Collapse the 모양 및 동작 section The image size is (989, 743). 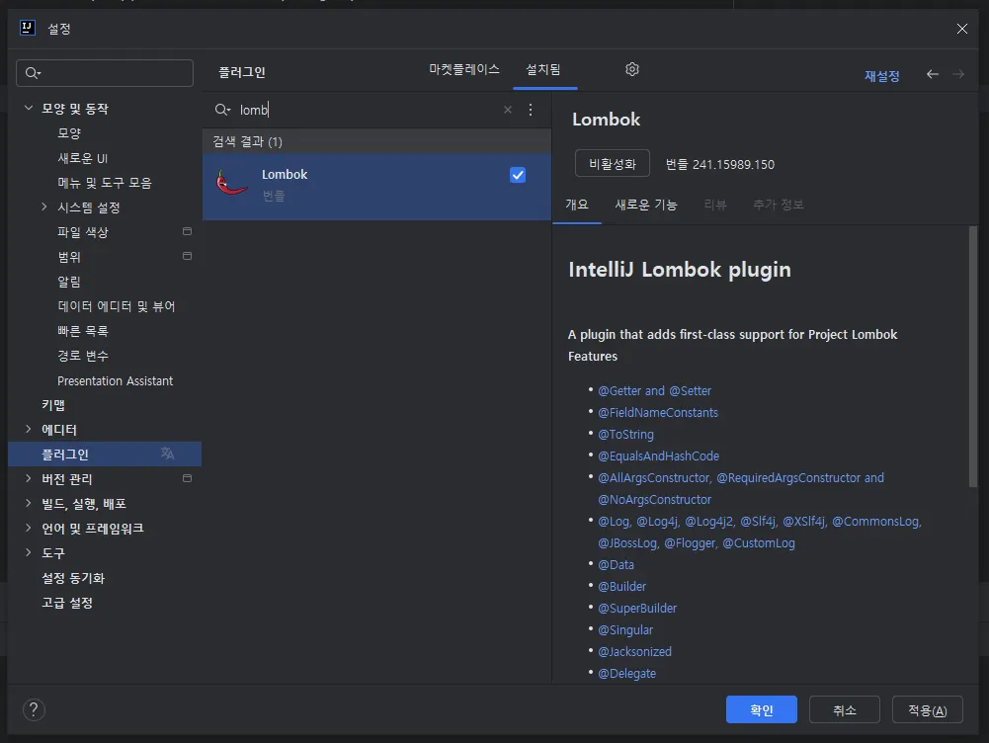coord(29,108)
